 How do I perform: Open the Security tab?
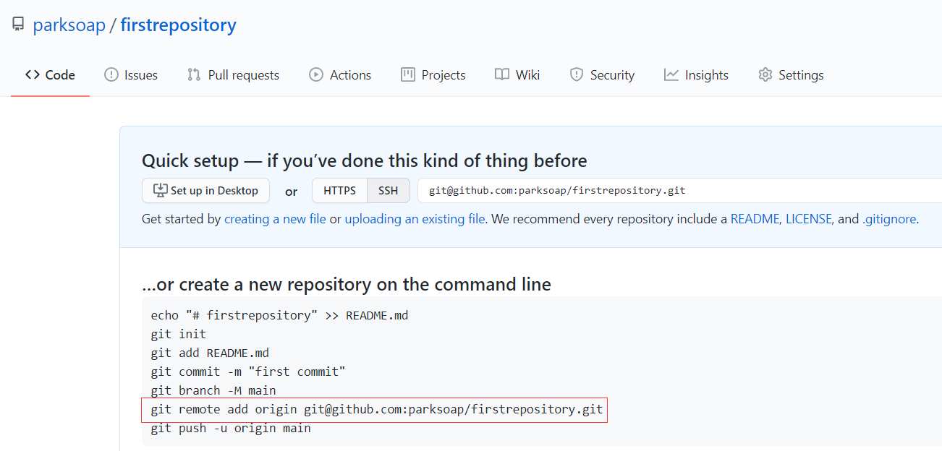tap(602, 75)
